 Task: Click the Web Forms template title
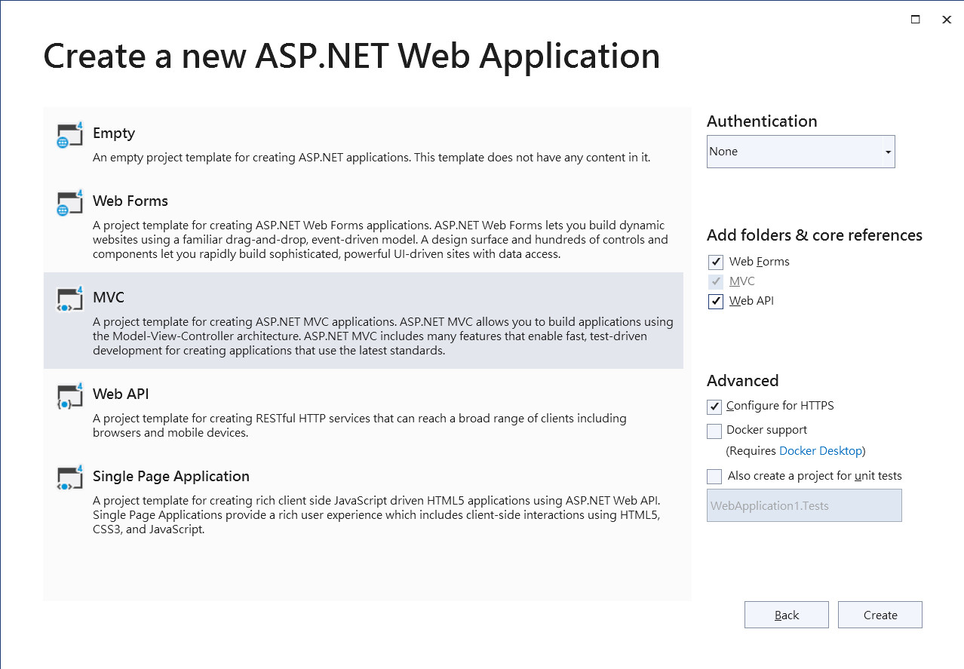point(130,201)
